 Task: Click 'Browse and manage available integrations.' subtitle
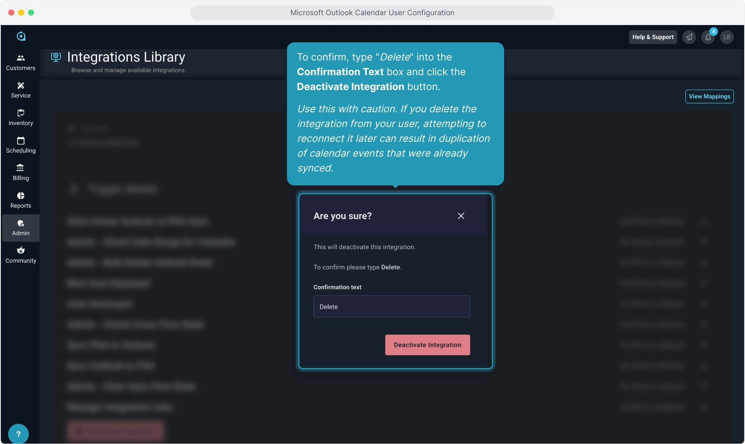coord(129,70)
